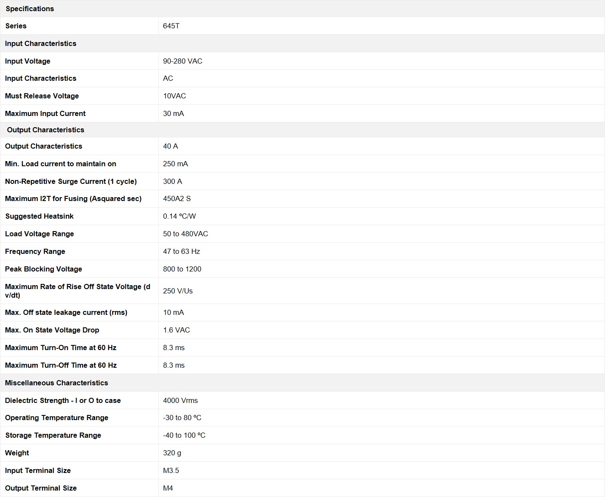
Task: Select Min. Load current to maintain on
Action: (x=61, y=164)
